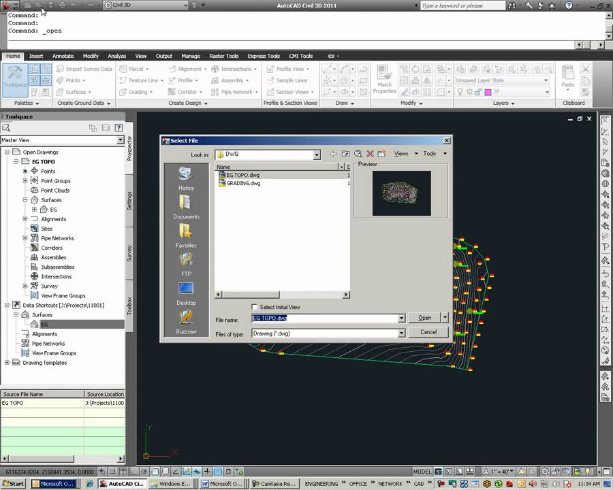The height and width of the screenshot is (490, 613).
Task: Toggle lock toolbar positions status icon
Action: 555,472
